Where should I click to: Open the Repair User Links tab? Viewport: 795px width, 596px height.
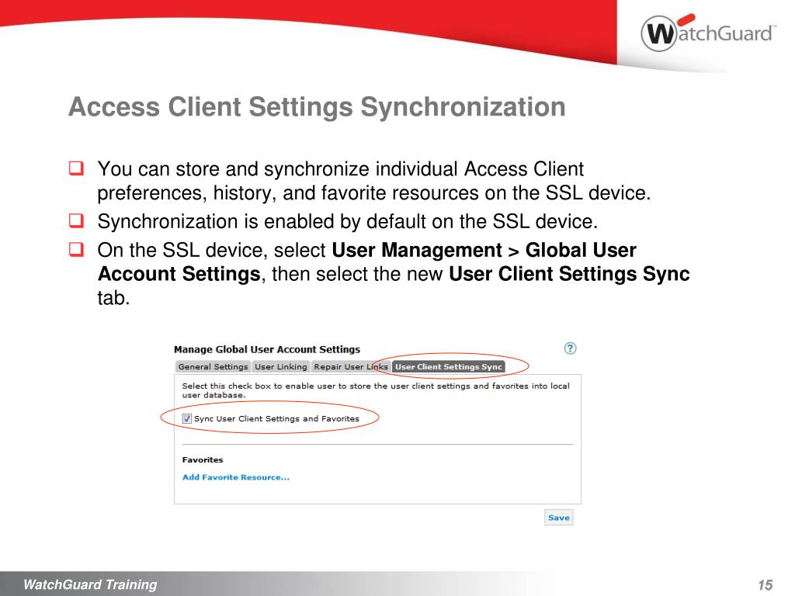[x=351, y=366]
